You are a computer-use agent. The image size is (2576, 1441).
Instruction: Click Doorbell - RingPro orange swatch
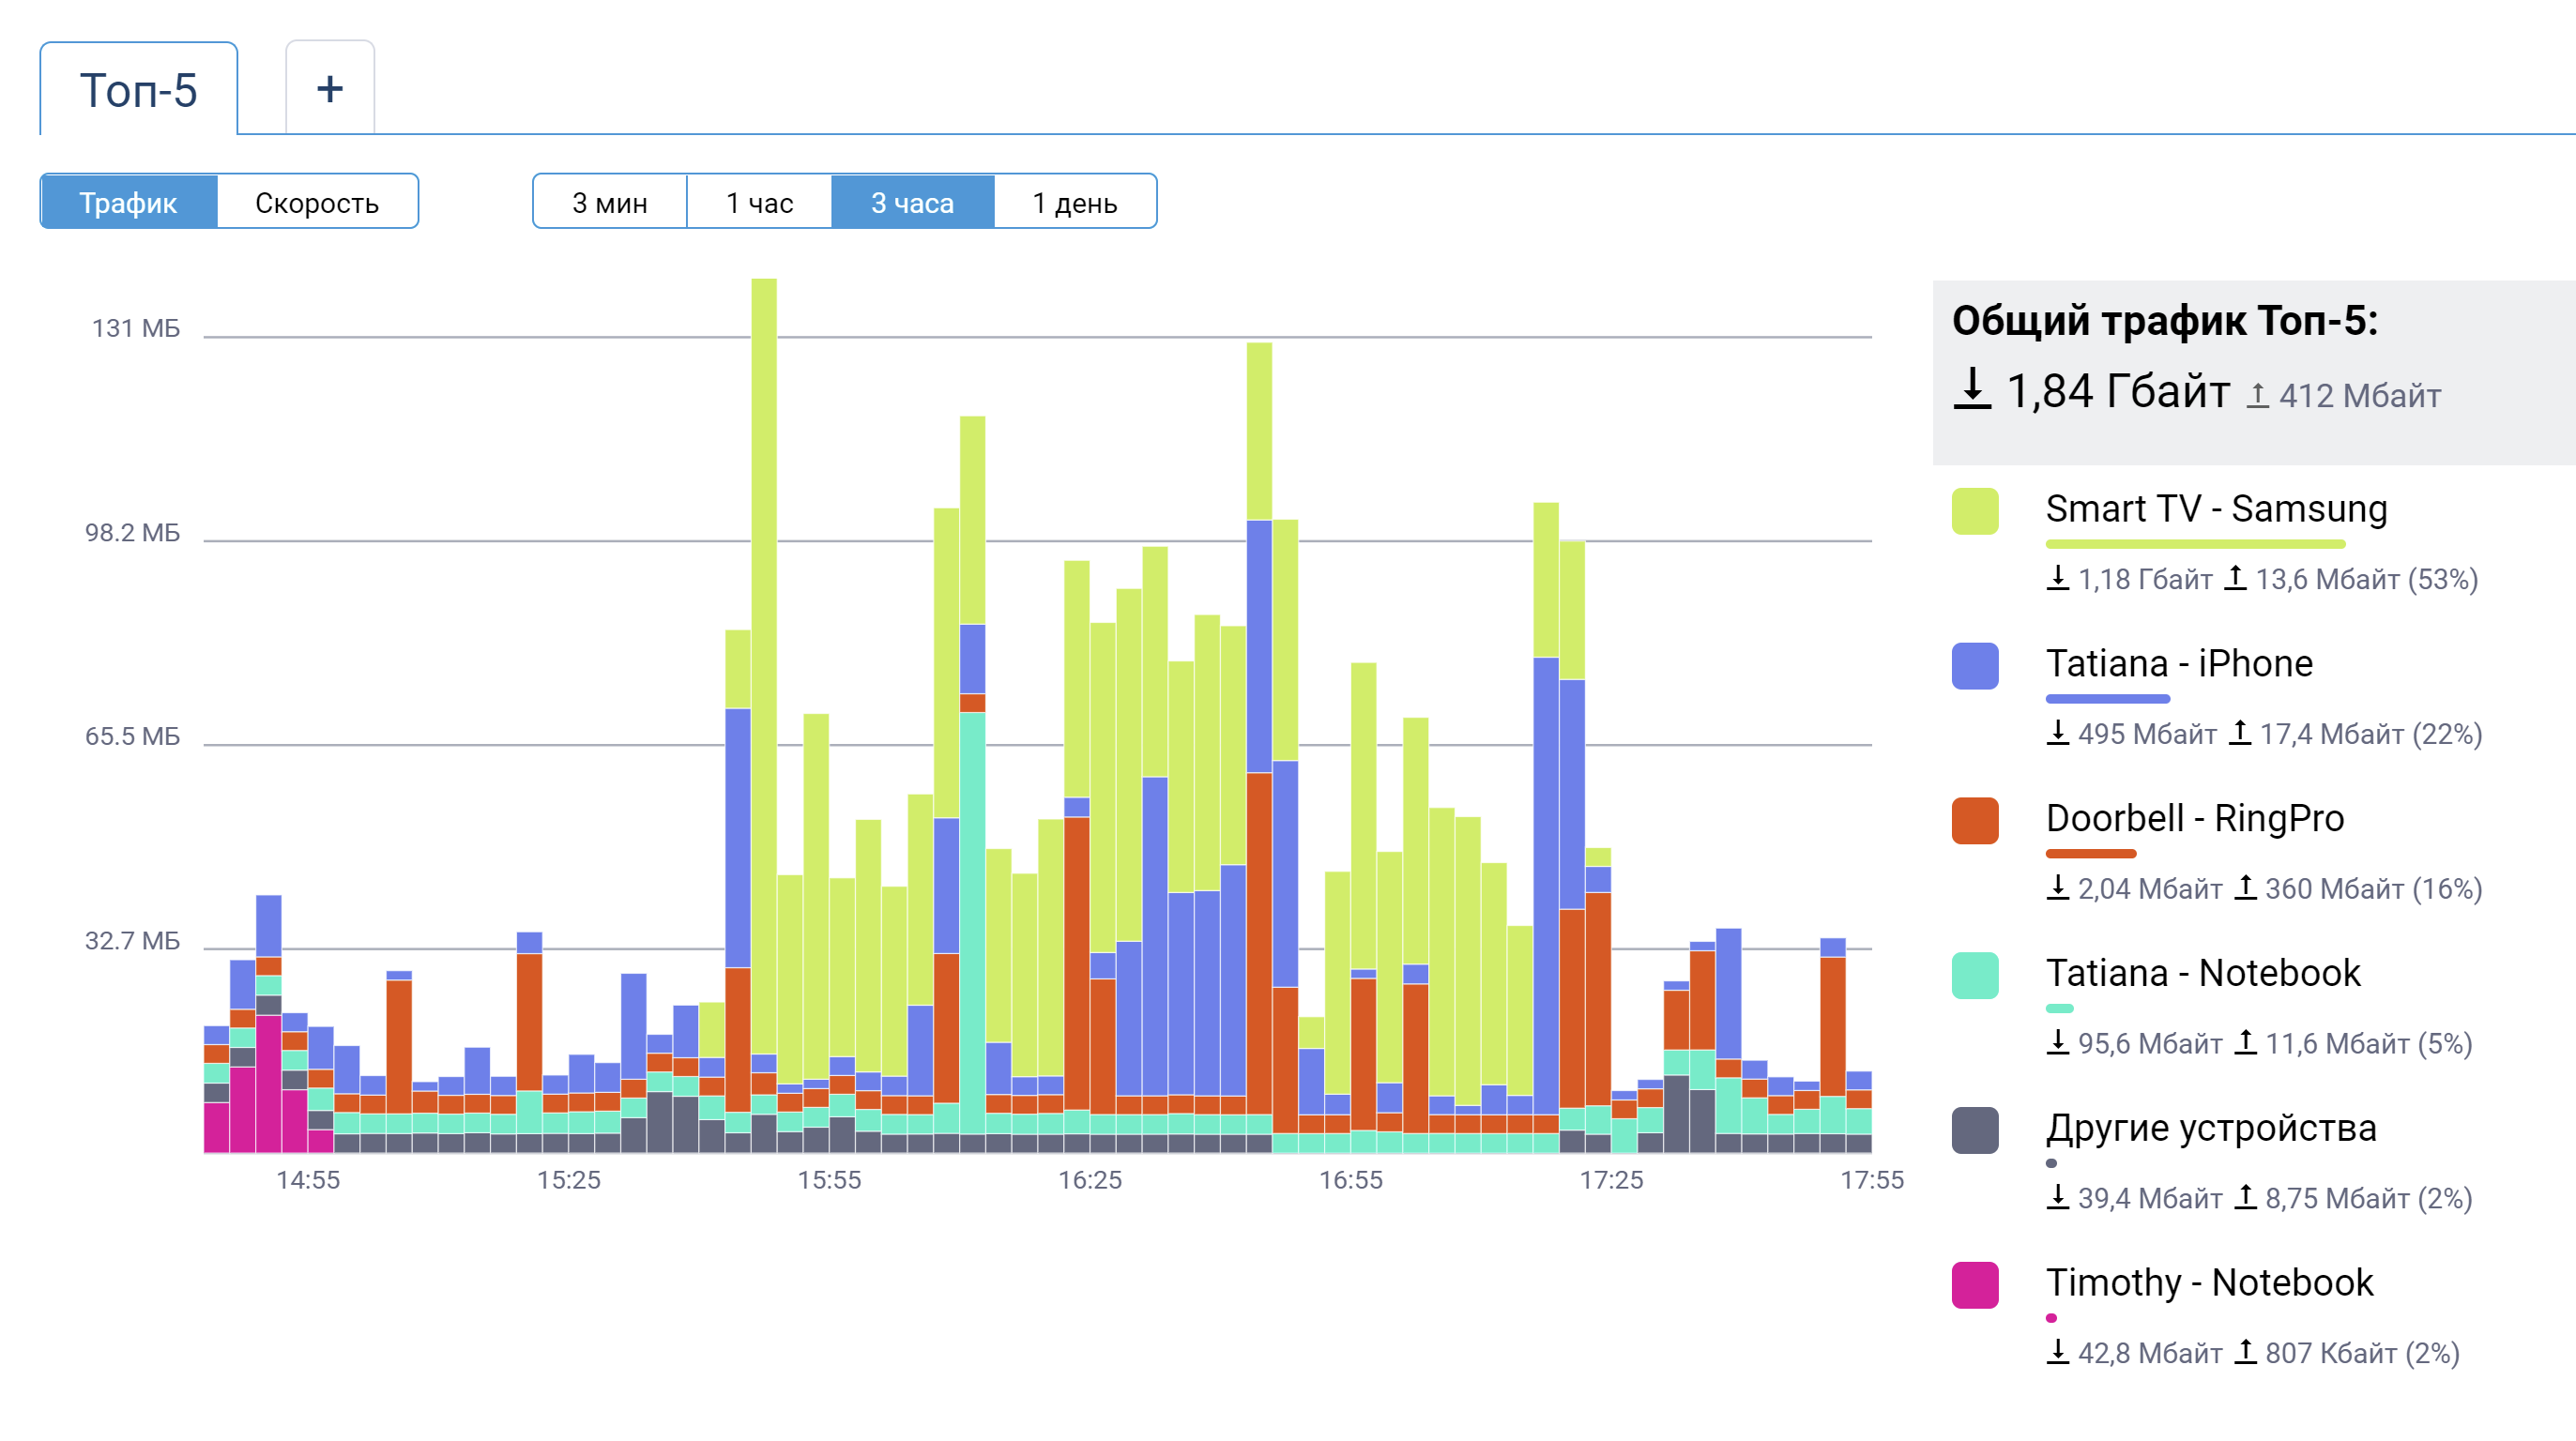[x=1974, y=821]
